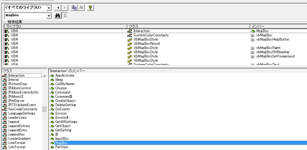Select the IRtdServer class
The image size is (307, 150).
(17, 101)
